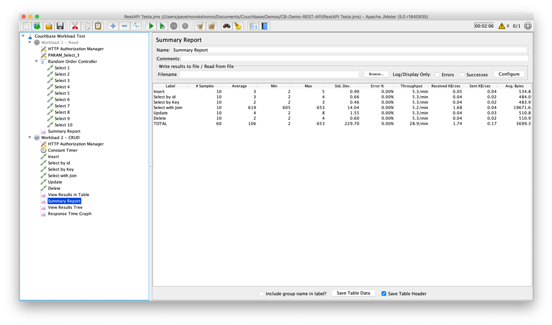Viewport: 552px width, 325px height.
Task: Click the Search binoculars icon
Action: tap(226, 26)
